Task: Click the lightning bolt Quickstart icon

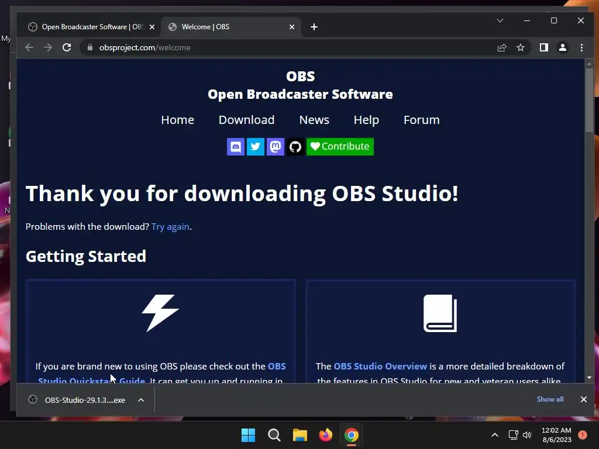Action: 160,313
